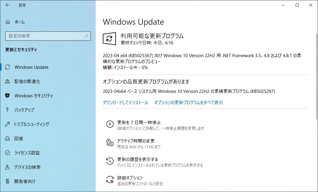Open the ライセンス認証 (Activation) icon
The height and width of the screenshot is (192, 318).
point(7,153)
